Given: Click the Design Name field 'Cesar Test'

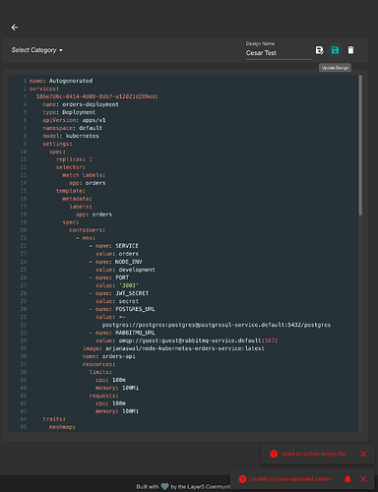Looking at the screenshot, I should 279,53.
